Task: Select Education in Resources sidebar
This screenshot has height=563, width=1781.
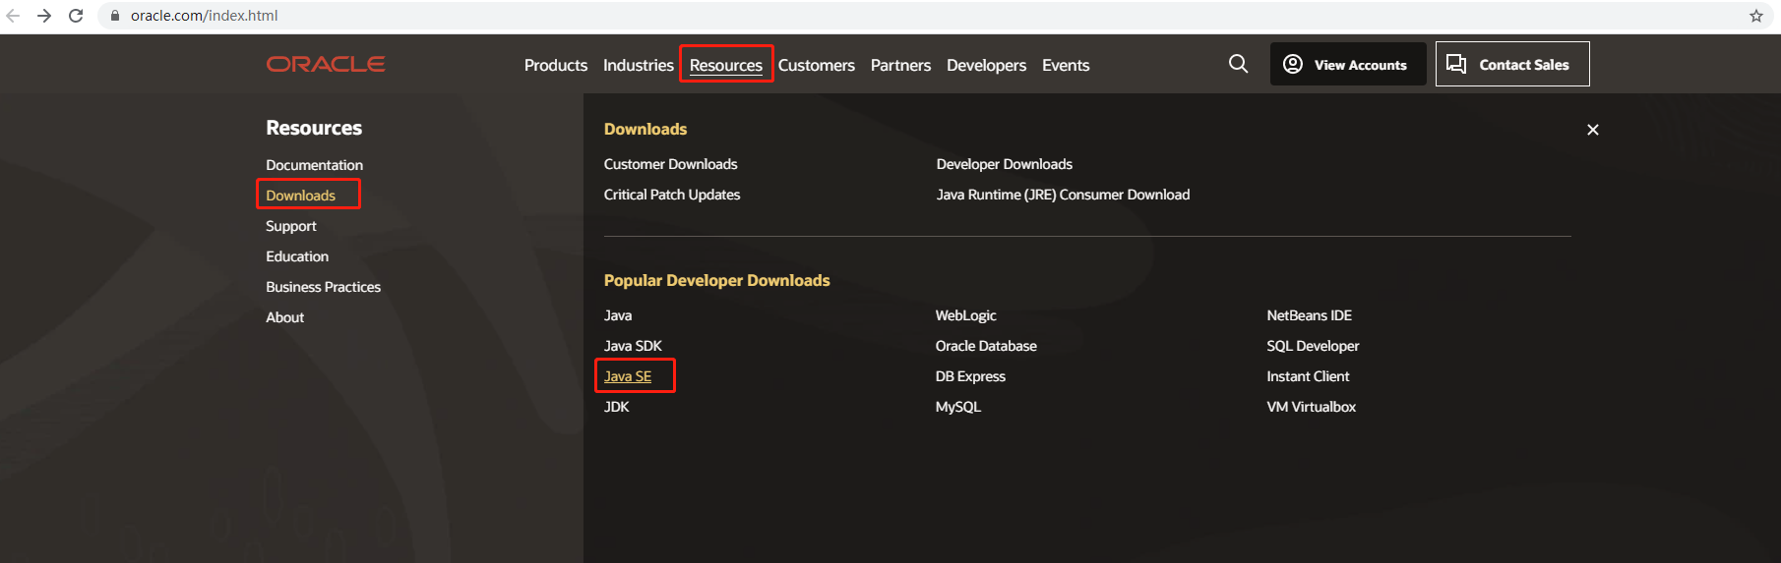Action: coord(297,256)
